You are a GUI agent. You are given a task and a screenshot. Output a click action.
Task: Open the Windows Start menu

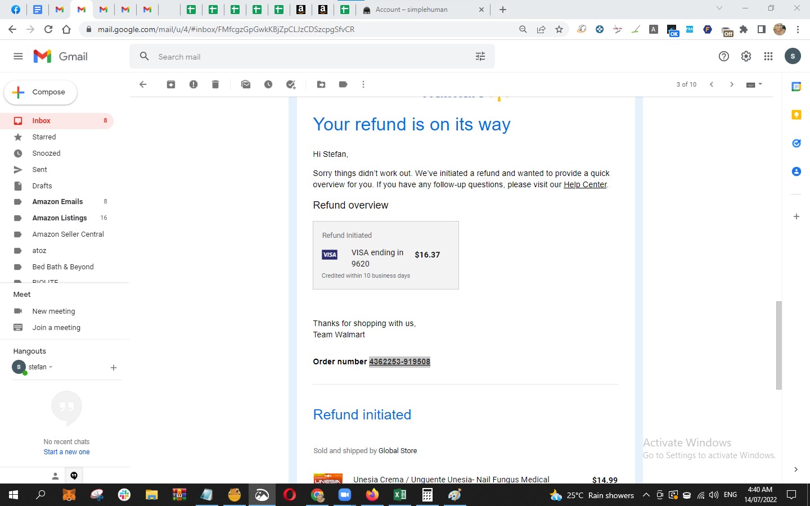pos(13,495)
